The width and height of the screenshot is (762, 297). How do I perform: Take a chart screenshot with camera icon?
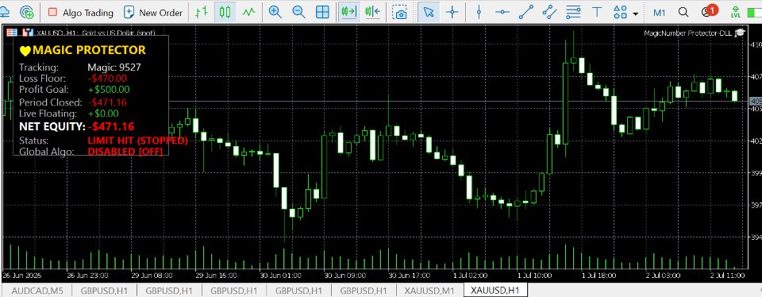pyautogui.click(x=400, y=13)
